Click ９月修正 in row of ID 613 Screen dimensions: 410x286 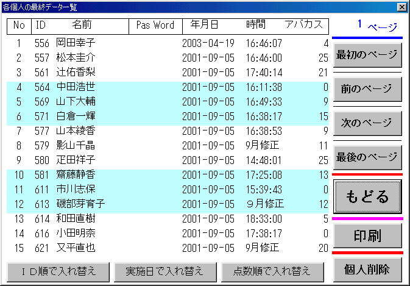click(265, 204)
